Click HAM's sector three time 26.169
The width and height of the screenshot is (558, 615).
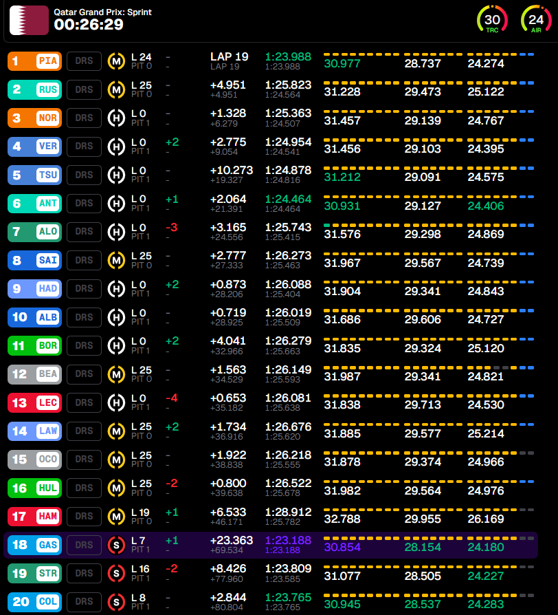pos(486,519)
